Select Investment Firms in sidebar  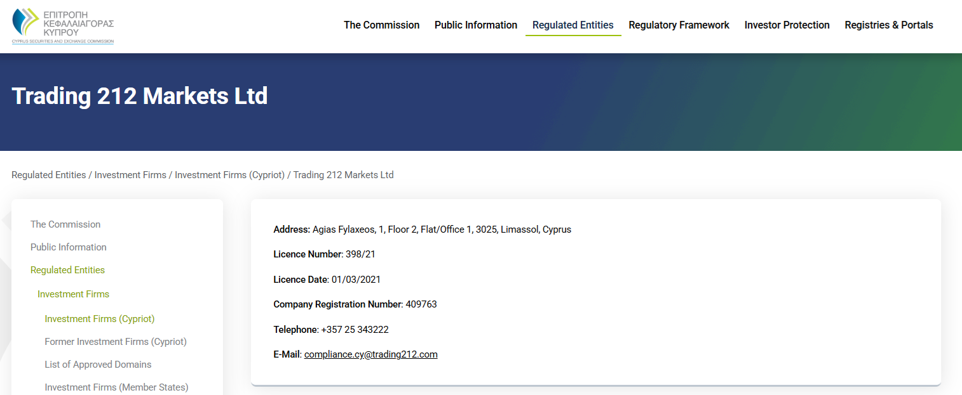coord(73,294)
